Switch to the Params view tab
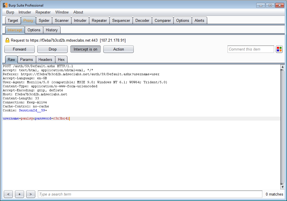The height and width of the screenshot is (201, 287). [26, 59]
